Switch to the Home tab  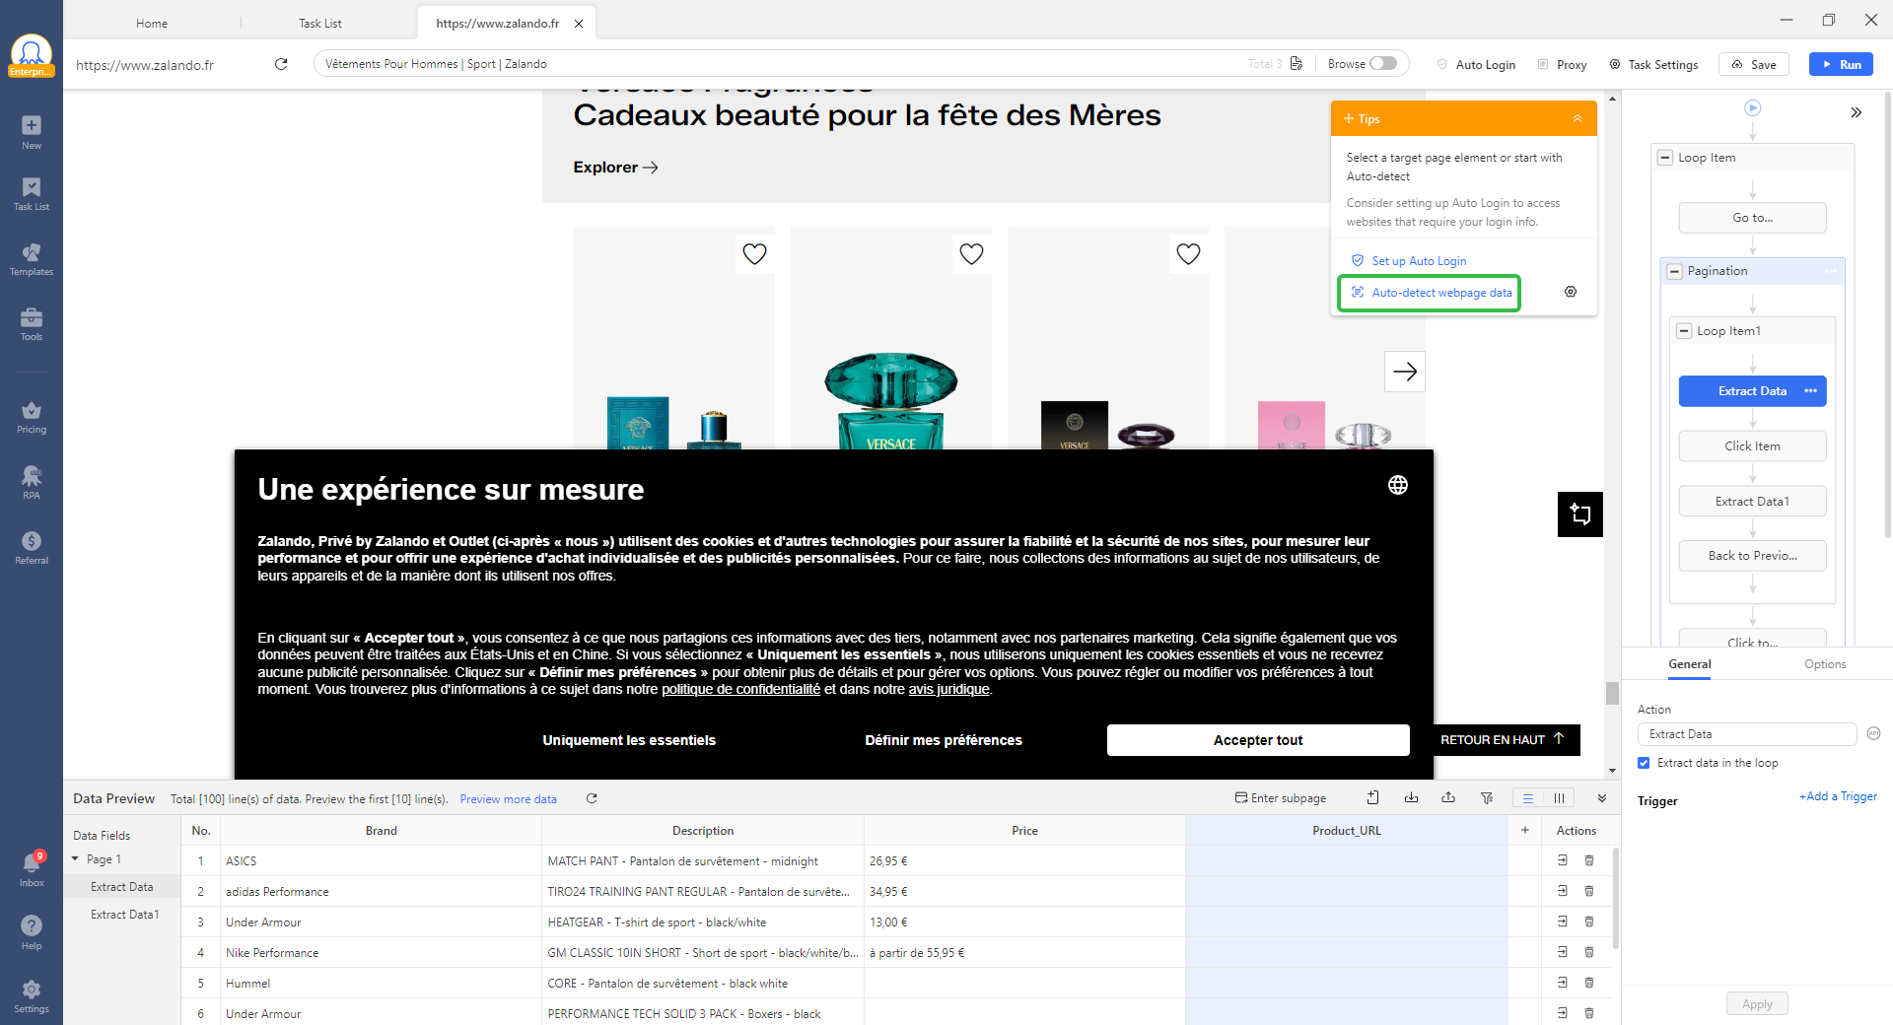(152, 23)
